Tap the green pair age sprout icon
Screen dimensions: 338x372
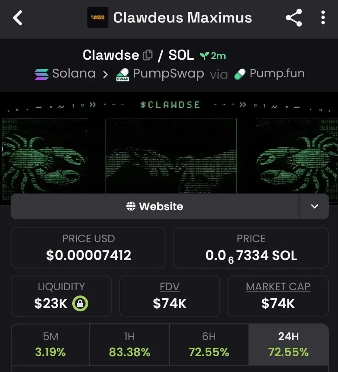204,56
